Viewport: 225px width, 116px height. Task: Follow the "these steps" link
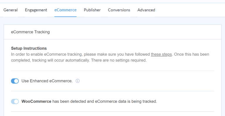(x=161, y=54)
